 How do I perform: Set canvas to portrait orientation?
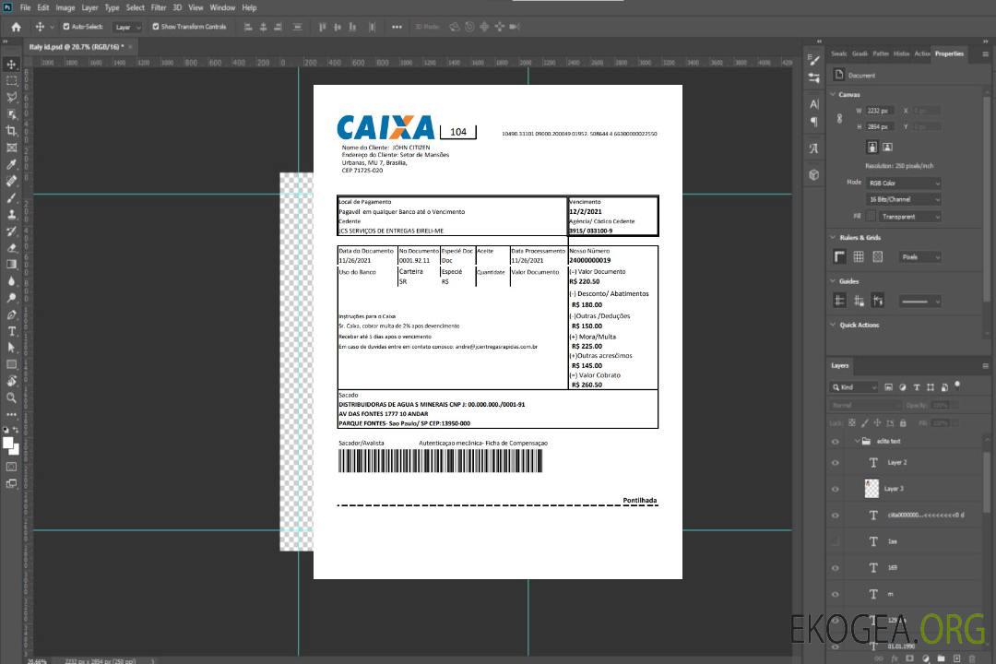click(x=872, y=148)
